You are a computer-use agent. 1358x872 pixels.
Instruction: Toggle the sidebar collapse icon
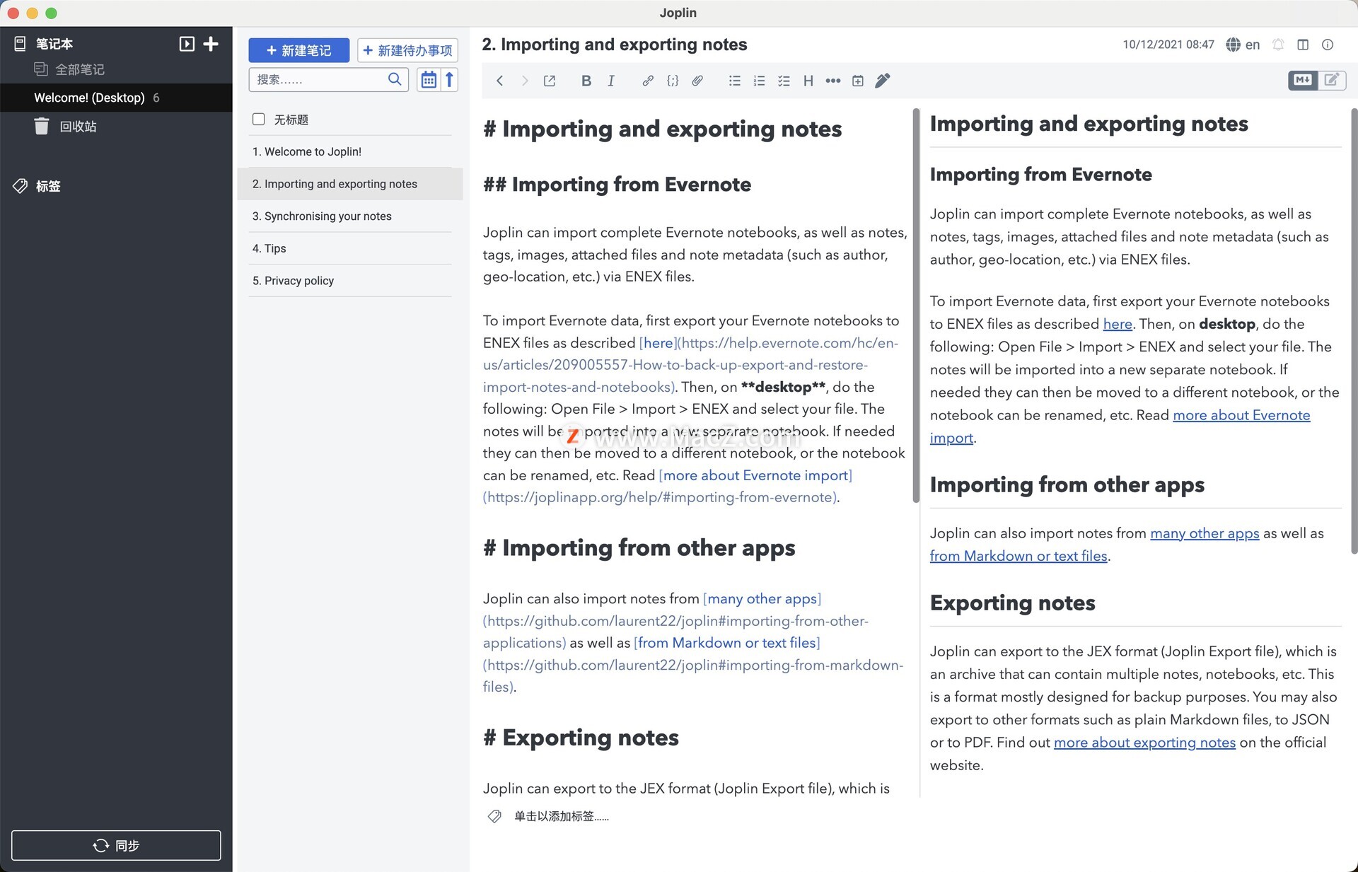(187, 44)
